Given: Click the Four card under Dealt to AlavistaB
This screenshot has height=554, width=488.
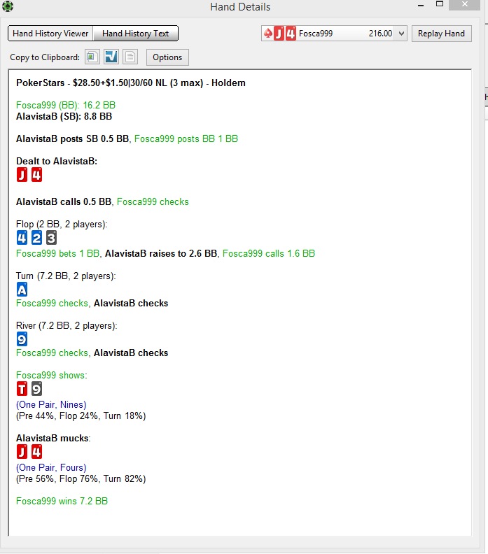Looking at the screenshot, I should (x=37, y=175).
